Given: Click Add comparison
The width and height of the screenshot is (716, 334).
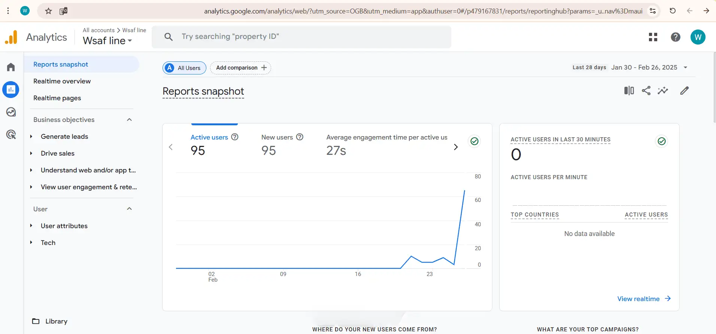Looking at the screenshot, I should 240,68.
